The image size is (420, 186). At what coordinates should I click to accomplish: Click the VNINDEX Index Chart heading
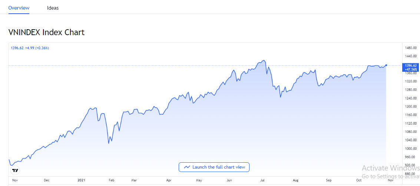tap(46, 33)
